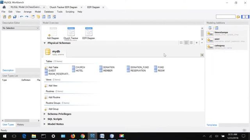Screen dimensions: 250x140
Task: Select the timestamps template
Action: pyautogui.click(x=227, y=33)
